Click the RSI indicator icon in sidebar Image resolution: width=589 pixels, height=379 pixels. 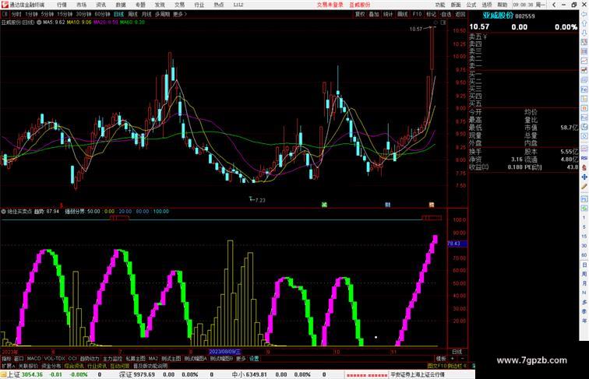(584, 158)
